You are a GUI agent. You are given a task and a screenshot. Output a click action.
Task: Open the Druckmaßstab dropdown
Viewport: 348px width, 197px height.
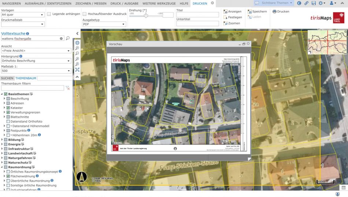point(23,24)
